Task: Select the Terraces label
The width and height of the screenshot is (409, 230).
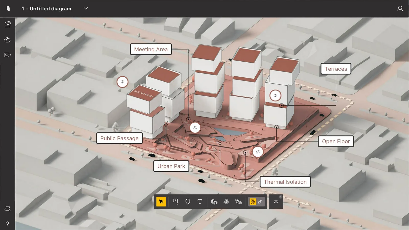Action: tap(336, 69)
